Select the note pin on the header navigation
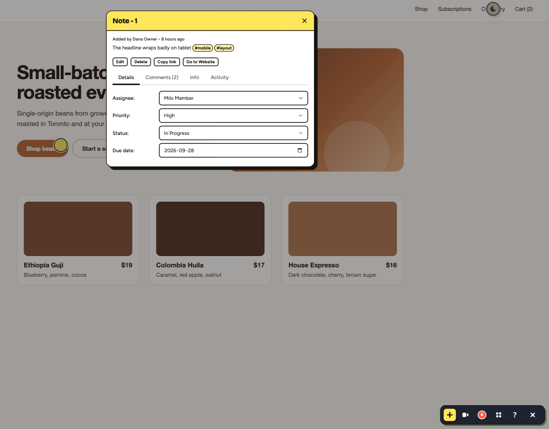 coord(493,9)
